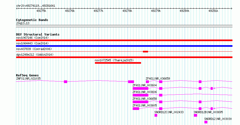240x125 pixels.
Task: Open the ZFAS1|NR_036659 transcript label
Action: pos(158,78)
